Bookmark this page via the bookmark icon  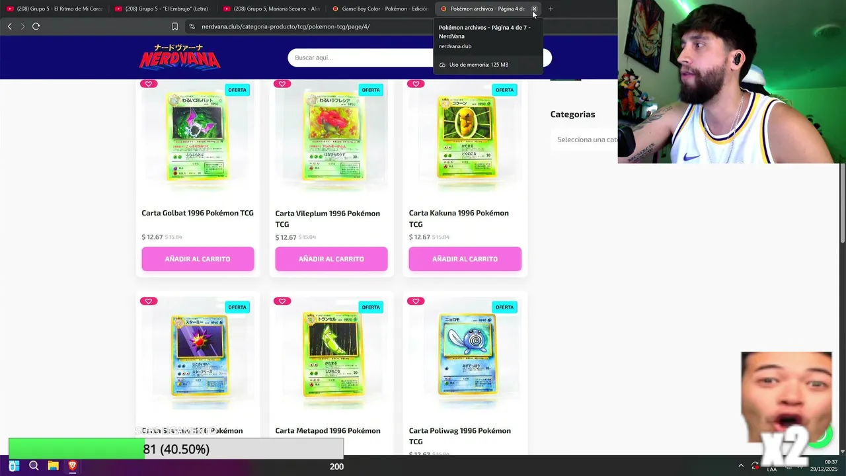click(174, 26)
